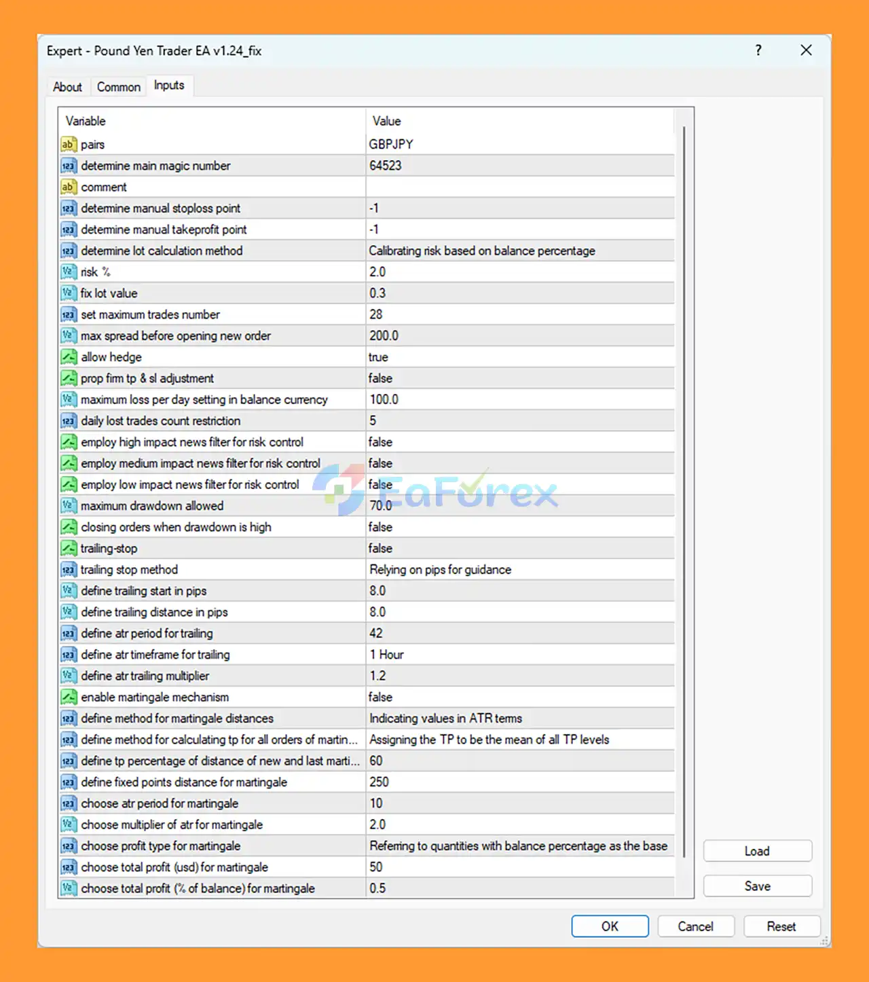869x982 pixels.
Task: Click the string icon beside 'pairs'
Action: pyautogui.click(x=69, y=144)
